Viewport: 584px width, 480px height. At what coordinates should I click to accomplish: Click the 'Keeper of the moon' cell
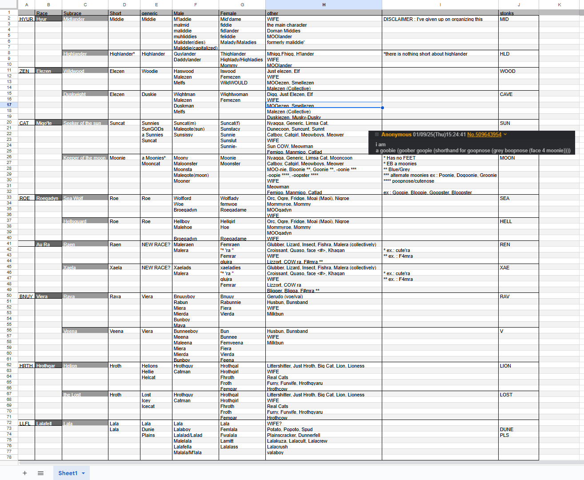[85, 158]
